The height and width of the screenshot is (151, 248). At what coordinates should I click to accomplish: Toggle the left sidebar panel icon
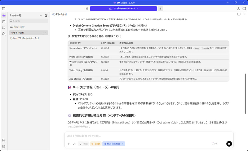[4, 9]
